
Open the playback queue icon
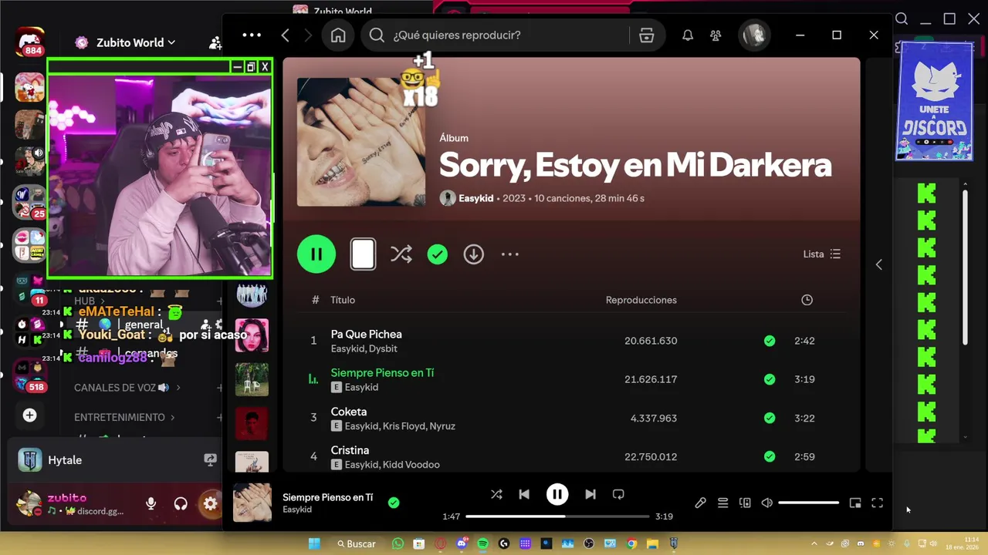pyautogui.click(x=722, y=503)
